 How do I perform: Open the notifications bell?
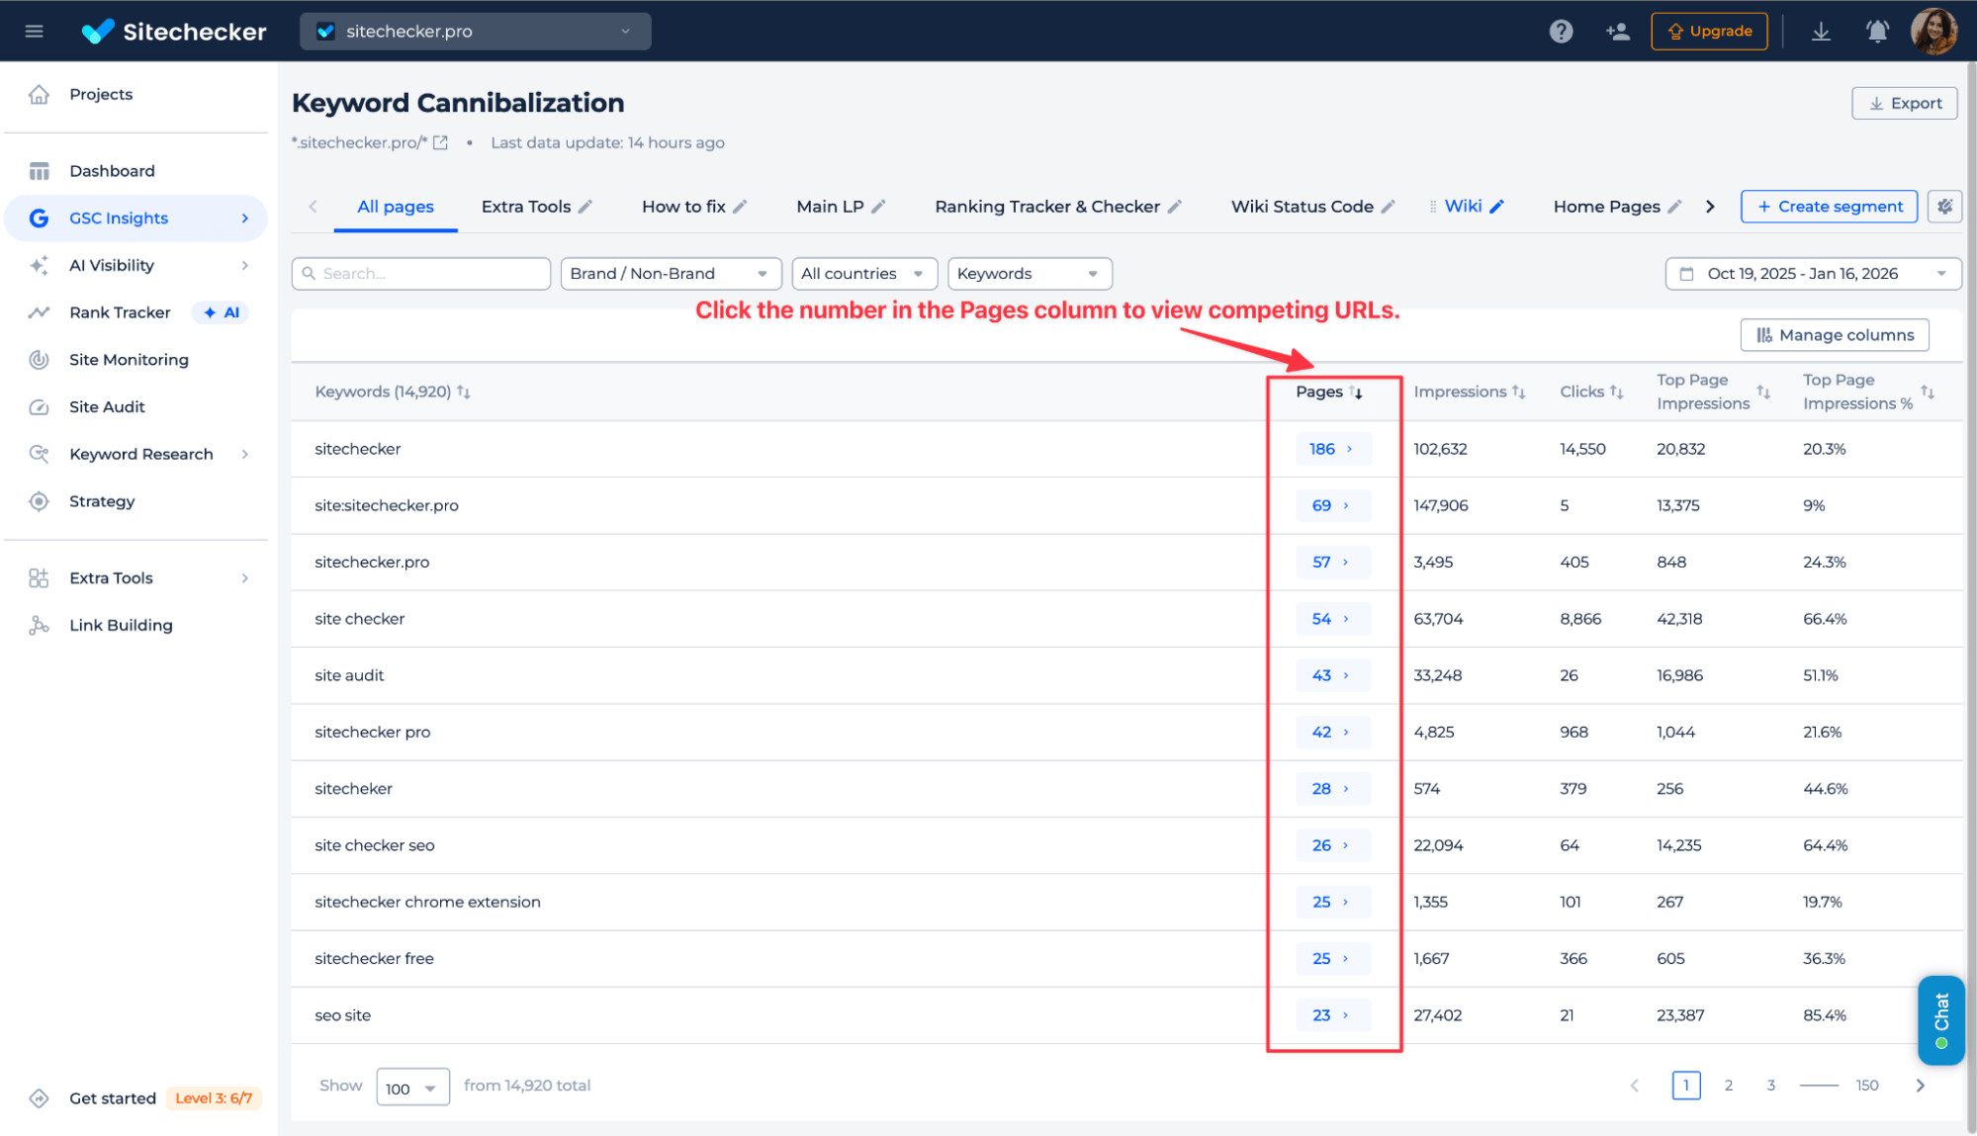pos(1877,32)
